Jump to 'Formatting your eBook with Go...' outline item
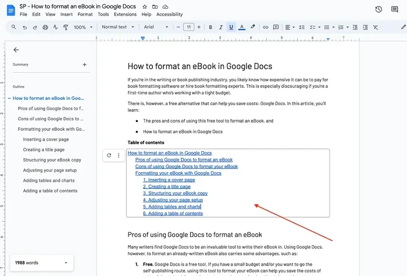The width and height of the screenshot is (407, 276). pos(51,129)
